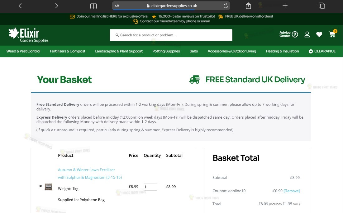Remove fertiliser item with X

(x=40, y=186)
